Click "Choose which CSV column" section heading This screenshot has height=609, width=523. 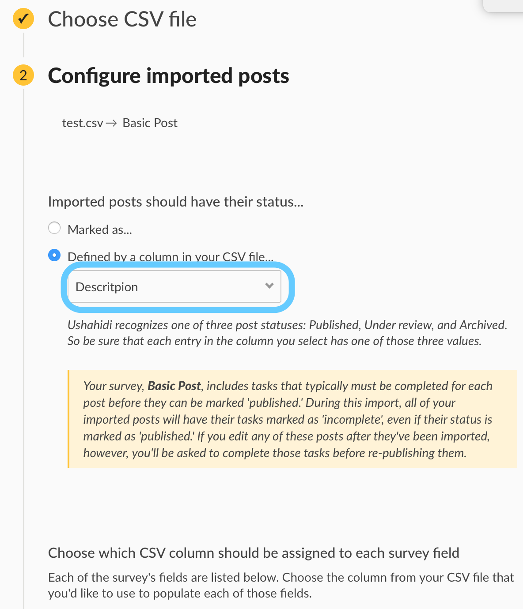click(x=254, y=553)
